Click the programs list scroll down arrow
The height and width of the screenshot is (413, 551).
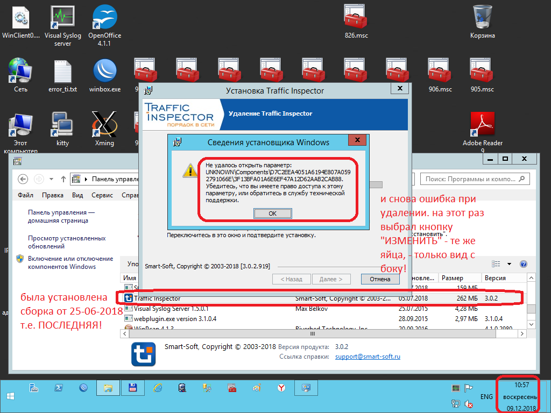click(x=531, y=324)
